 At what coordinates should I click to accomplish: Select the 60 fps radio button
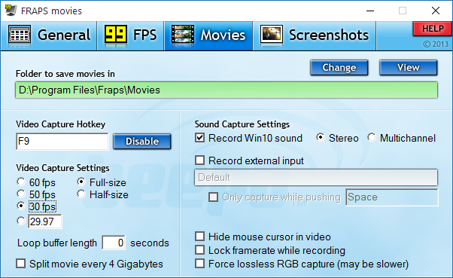coord(21,182)
